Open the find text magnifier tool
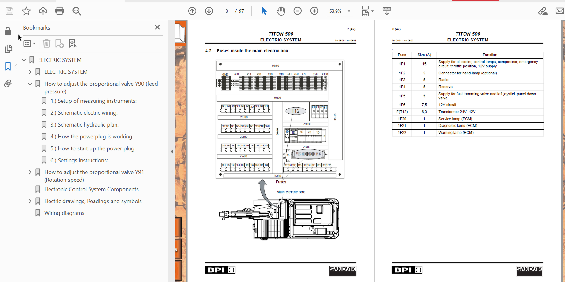The image size is (565, 282). (77, 11)
